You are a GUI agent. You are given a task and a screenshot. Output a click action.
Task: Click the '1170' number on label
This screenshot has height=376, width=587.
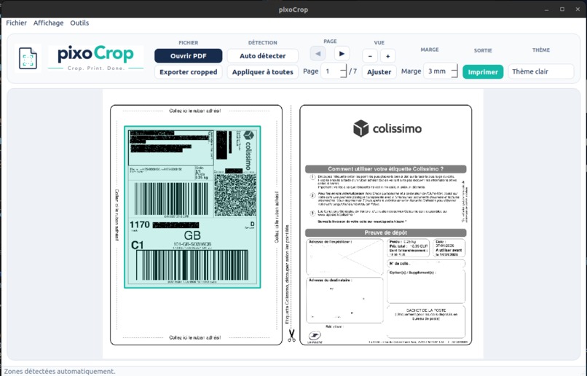click(x=140, y=224)
